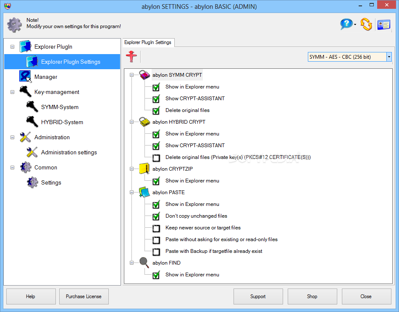The height and width of the screenshot is (312, 399).
Task: Untick CRYPTZIP Show in Explorer menu
Action: tap(156, 181)
